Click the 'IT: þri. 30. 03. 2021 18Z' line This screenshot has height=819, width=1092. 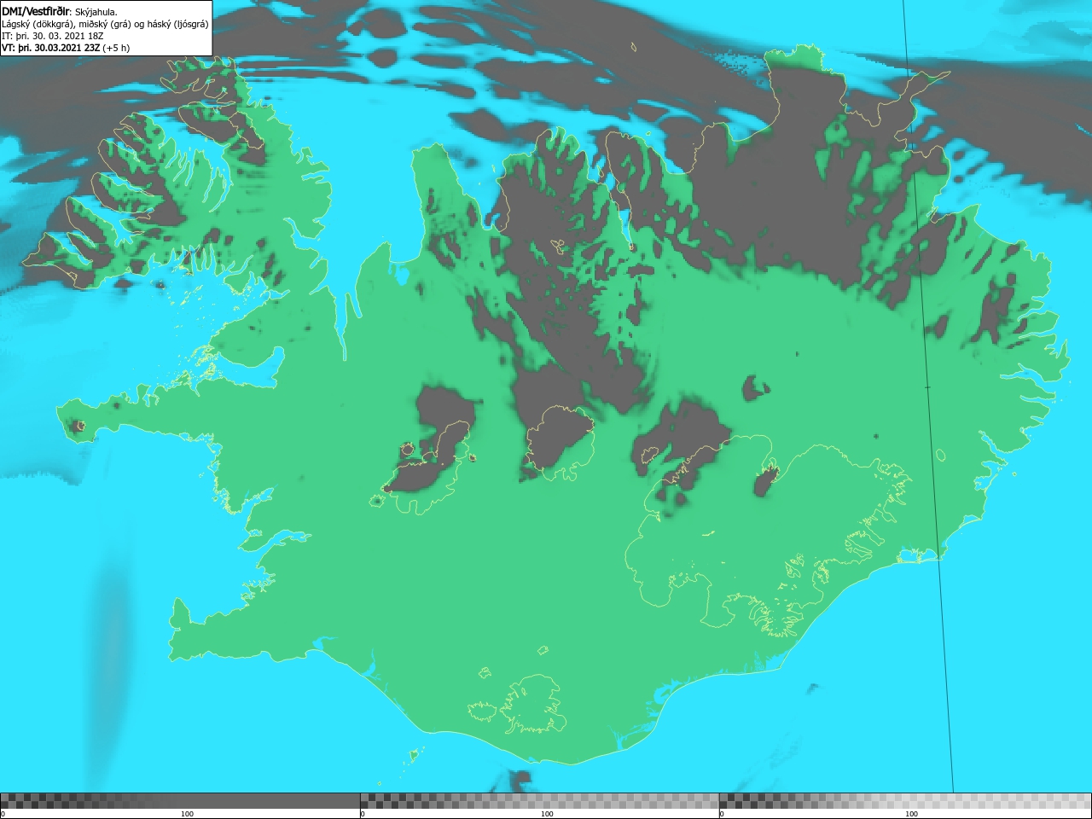[53, 36]
